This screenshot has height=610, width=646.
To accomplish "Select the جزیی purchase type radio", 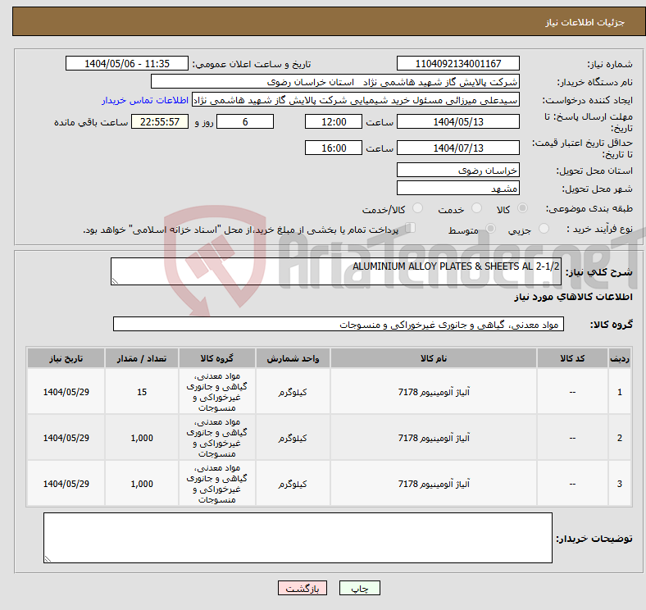I will pos(544,228).
